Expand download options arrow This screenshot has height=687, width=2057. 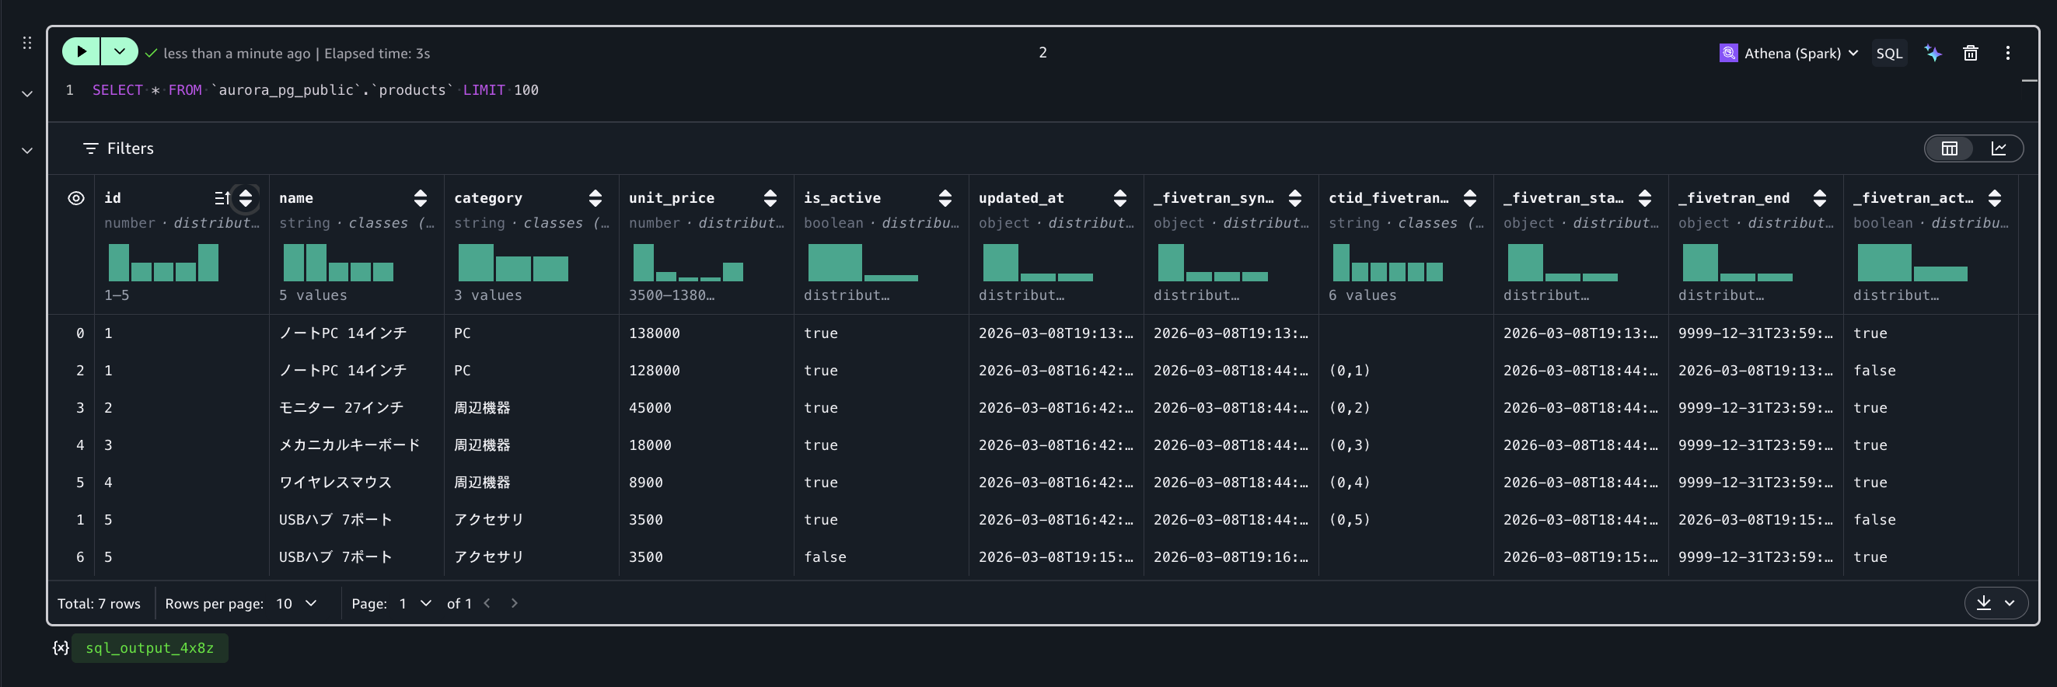point(2010,603)
